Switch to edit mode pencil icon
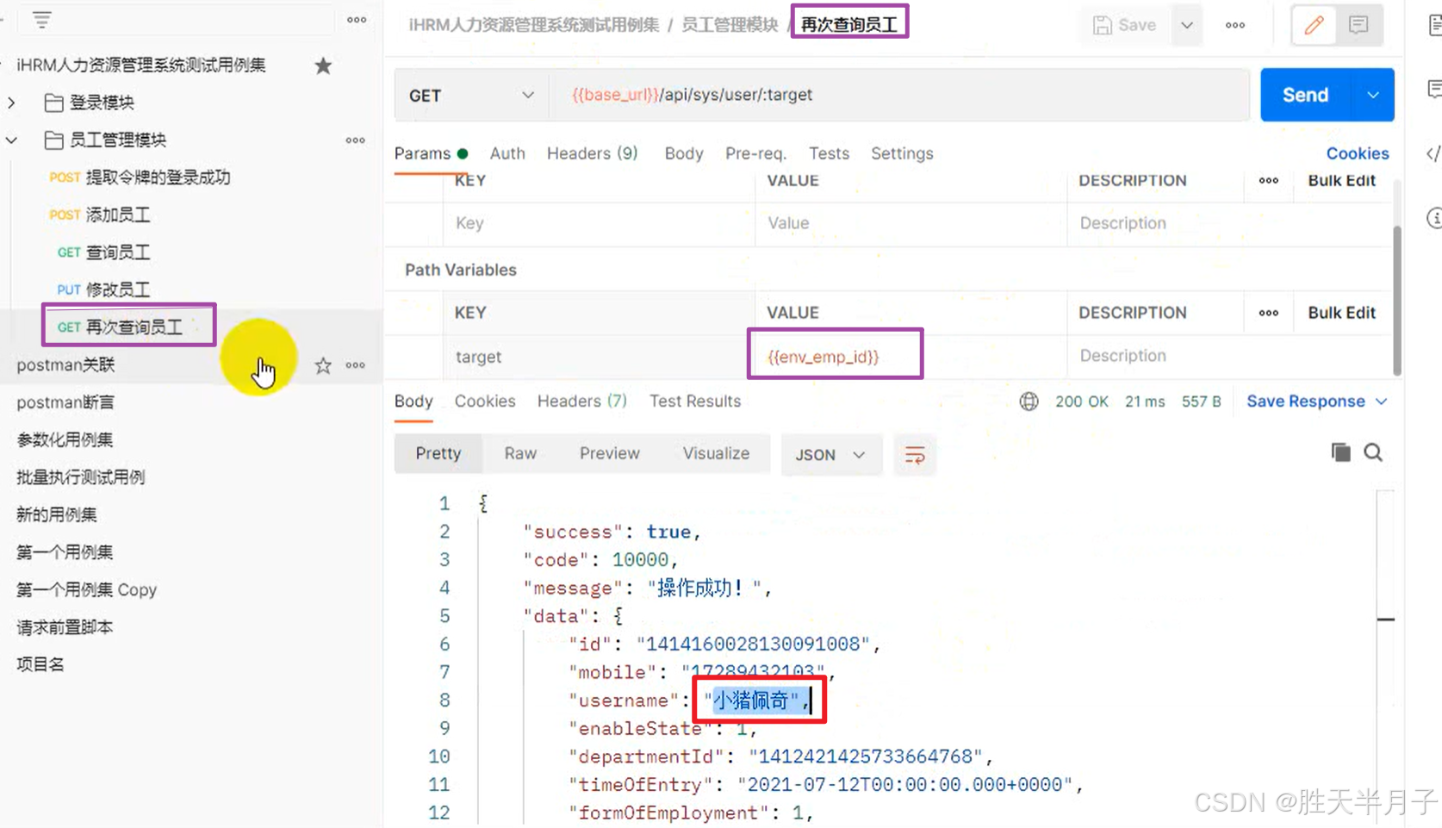Screen dimensions: 1442x828 [1314, 25]
